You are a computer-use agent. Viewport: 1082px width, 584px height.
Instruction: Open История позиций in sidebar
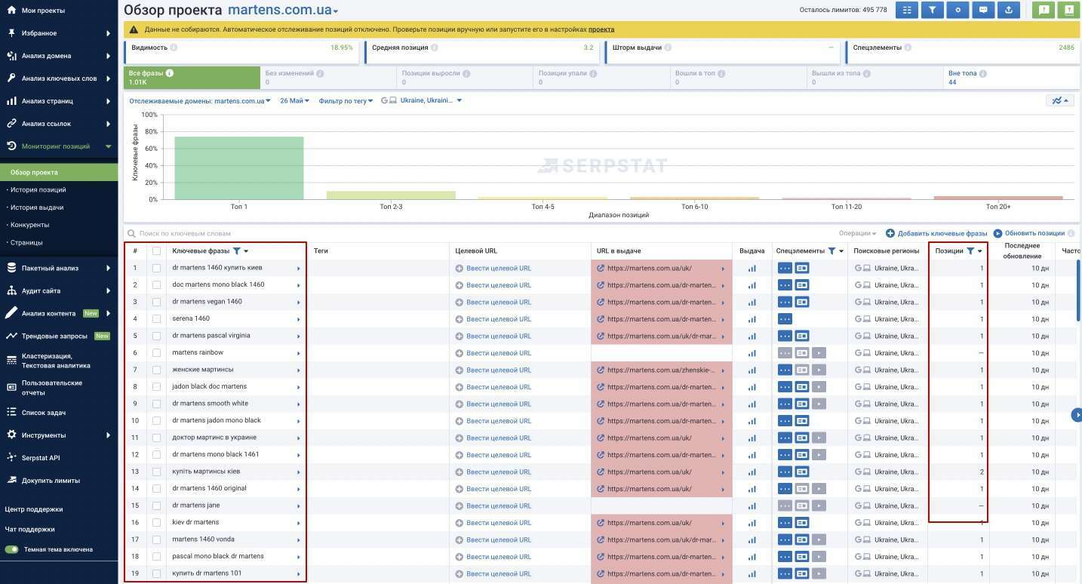38,190
